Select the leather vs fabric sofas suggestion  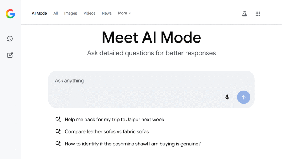[x=107, y=132]
